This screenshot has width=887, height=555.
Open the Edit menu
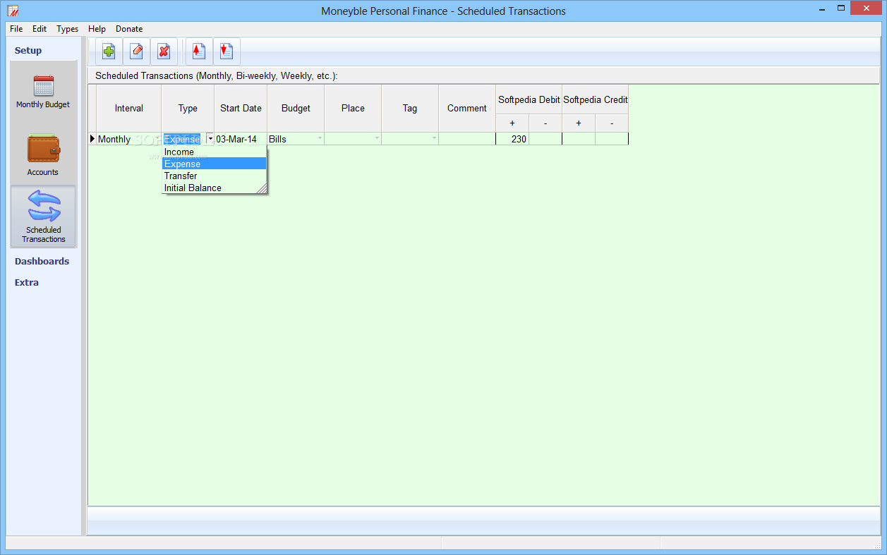[x=40, y=29]
